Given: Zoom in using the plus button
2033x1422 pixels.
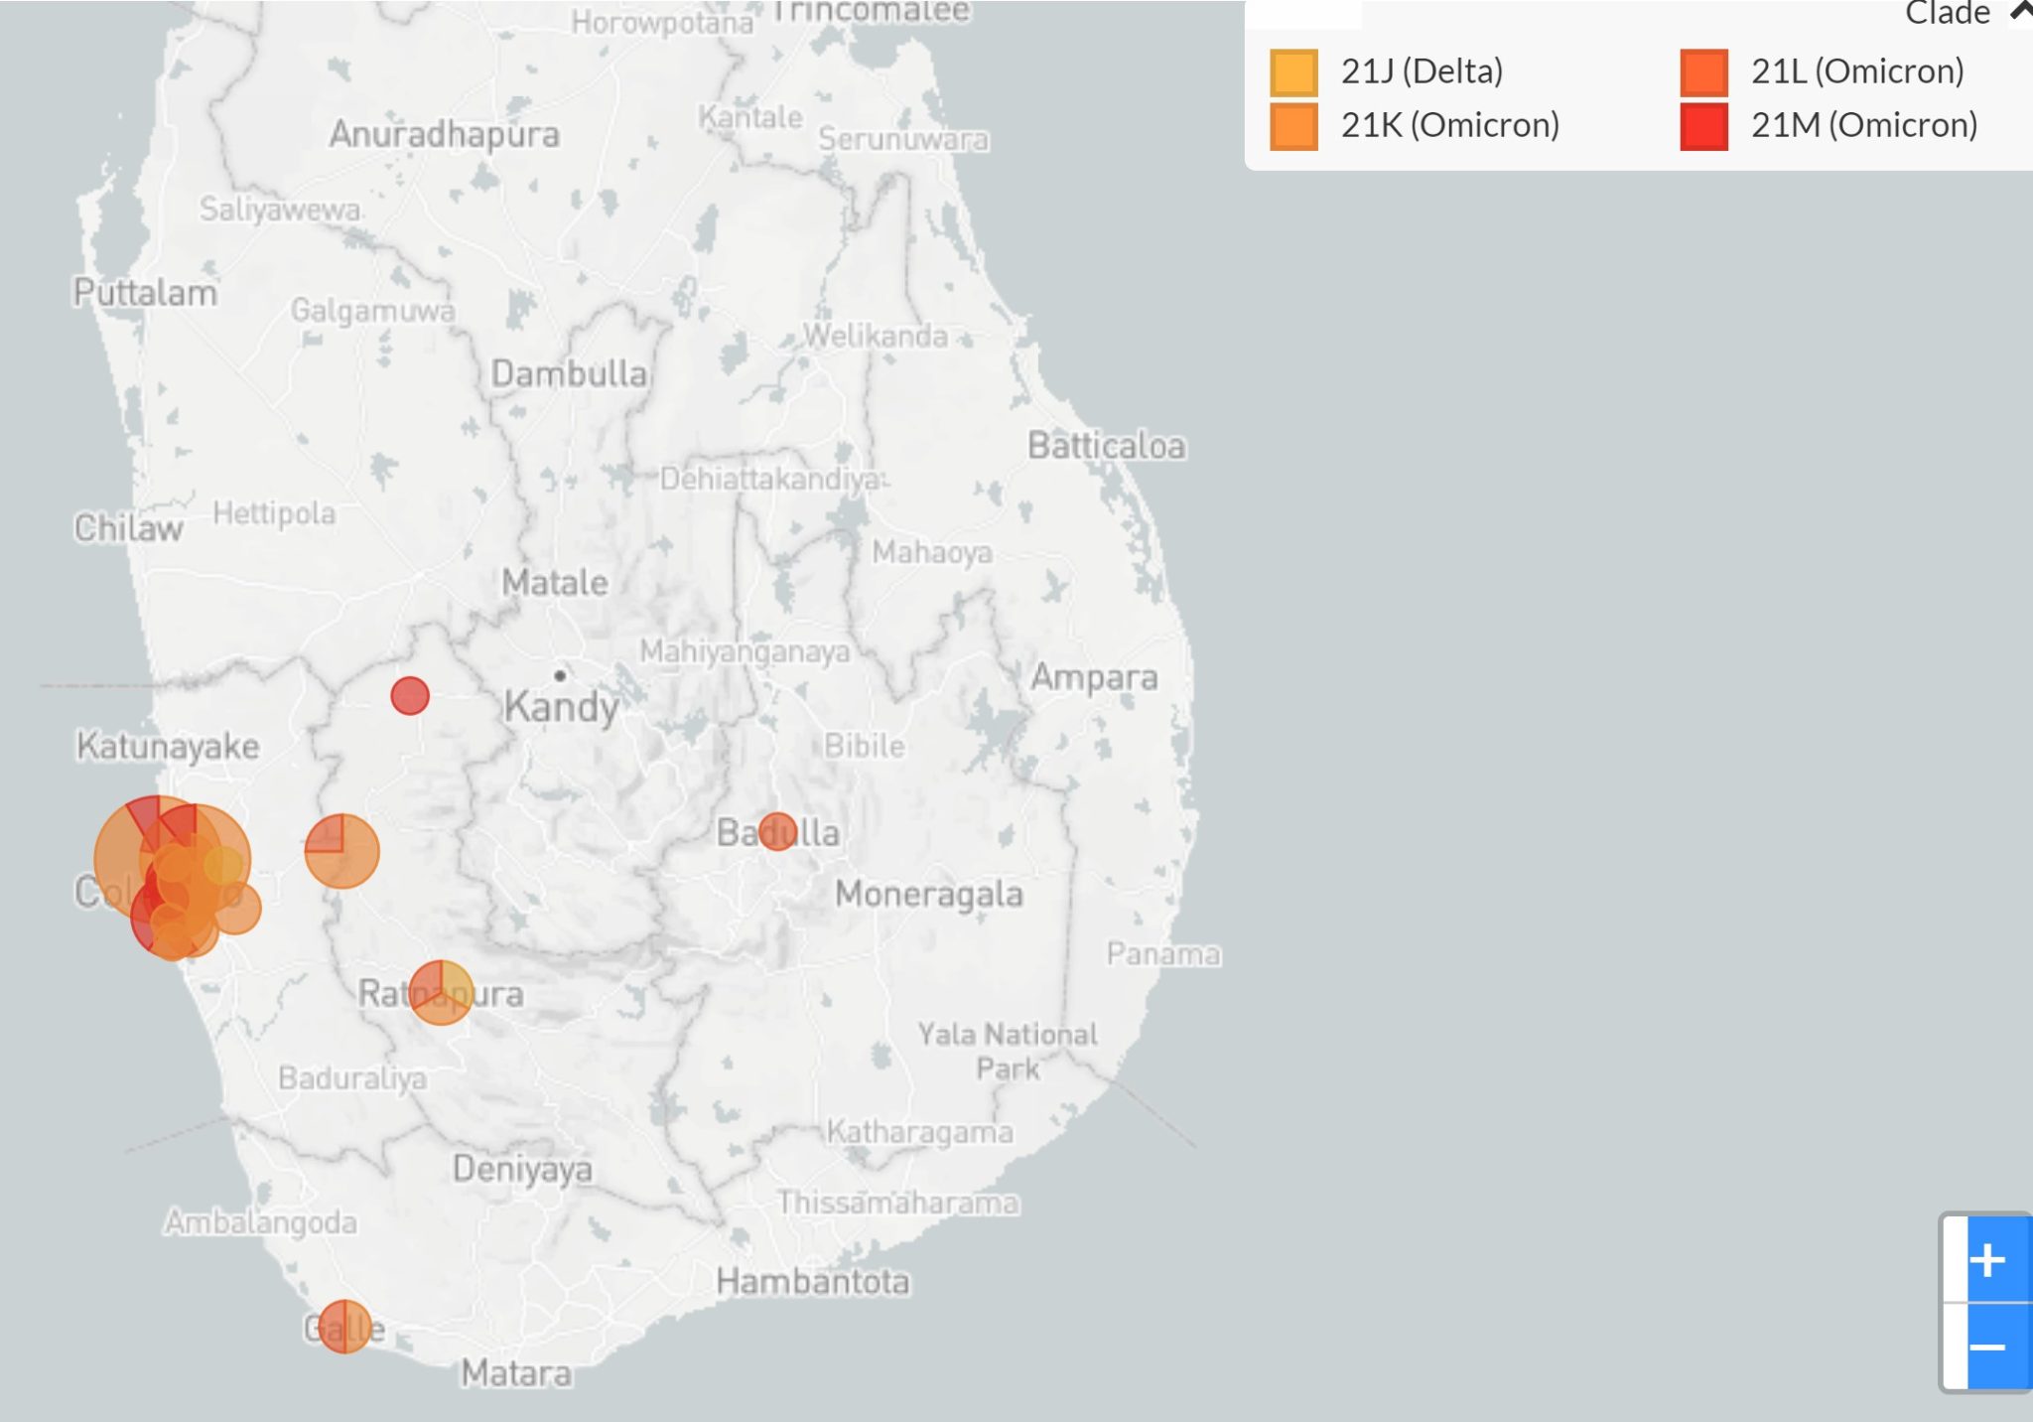Looking at the screenshot, I should click(1987, 1260).
